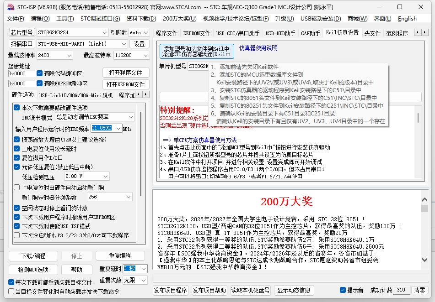
Task: Click the 200万大奖 panel scrollbar thumb
Action: click(x=424, y=208)
